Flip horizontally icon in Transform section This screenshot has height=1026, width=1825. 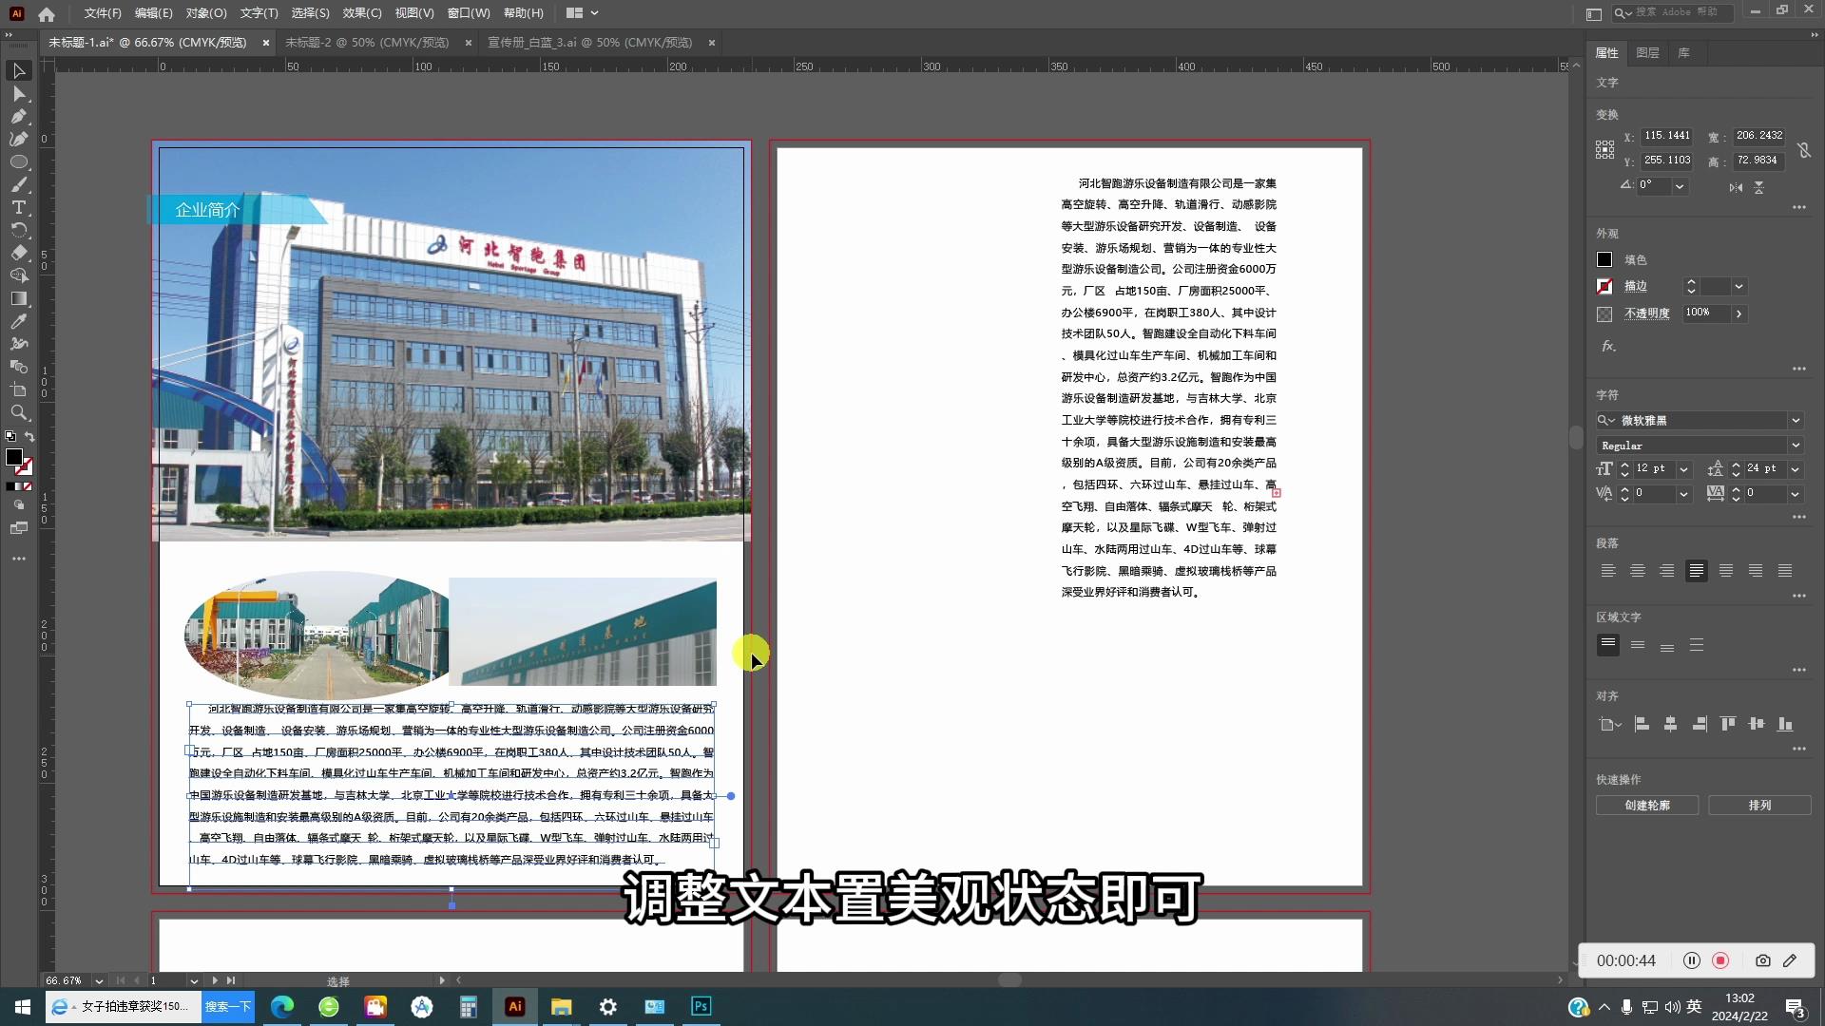click(1736, 187)
